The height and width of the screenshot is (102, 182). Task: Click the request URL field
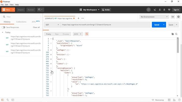click(106, 25)
